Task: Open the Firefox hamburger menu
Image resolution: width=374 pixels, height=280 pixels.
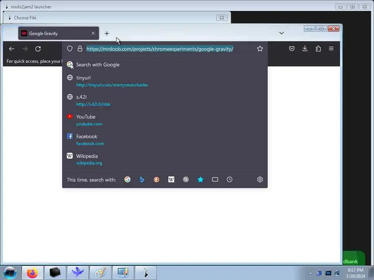Action: pyautogui.click(x=331, y=48)
